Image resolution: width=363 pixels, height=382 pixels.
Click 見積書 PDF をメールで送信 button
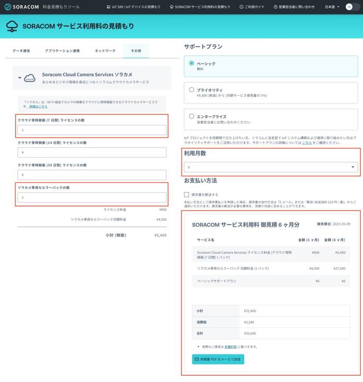[218, 359]
